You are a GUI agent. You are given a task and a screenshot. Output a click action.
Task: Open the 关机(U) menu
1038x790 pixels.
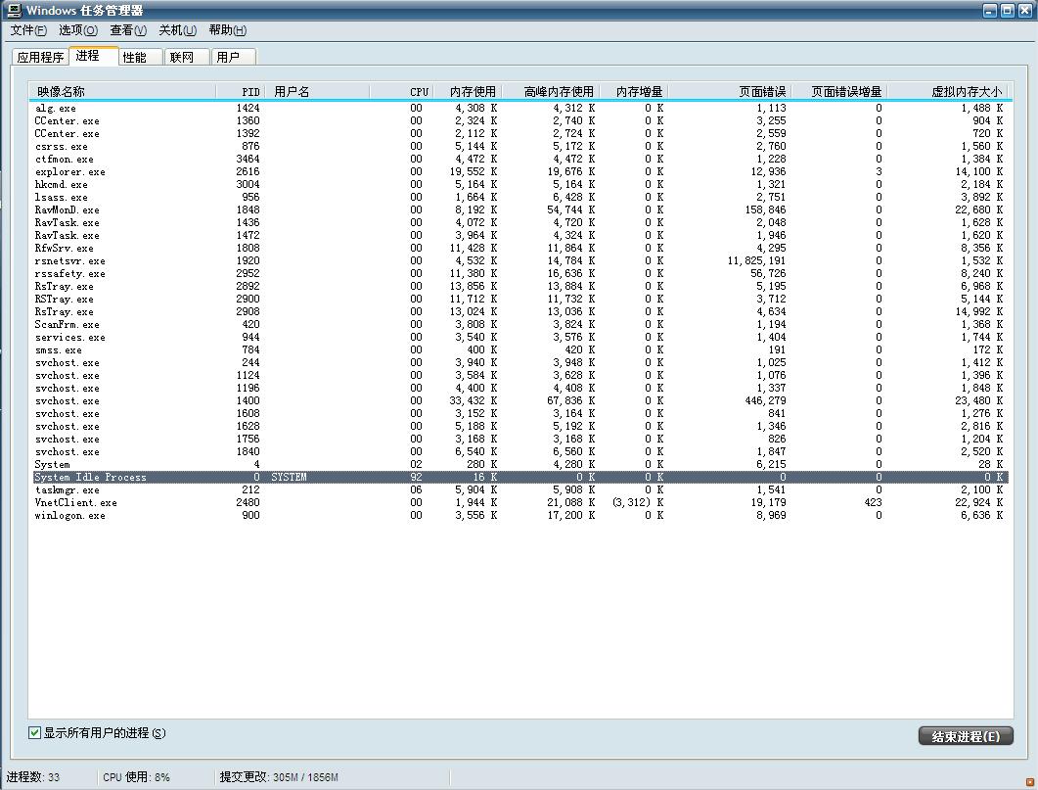click(177, 29)
